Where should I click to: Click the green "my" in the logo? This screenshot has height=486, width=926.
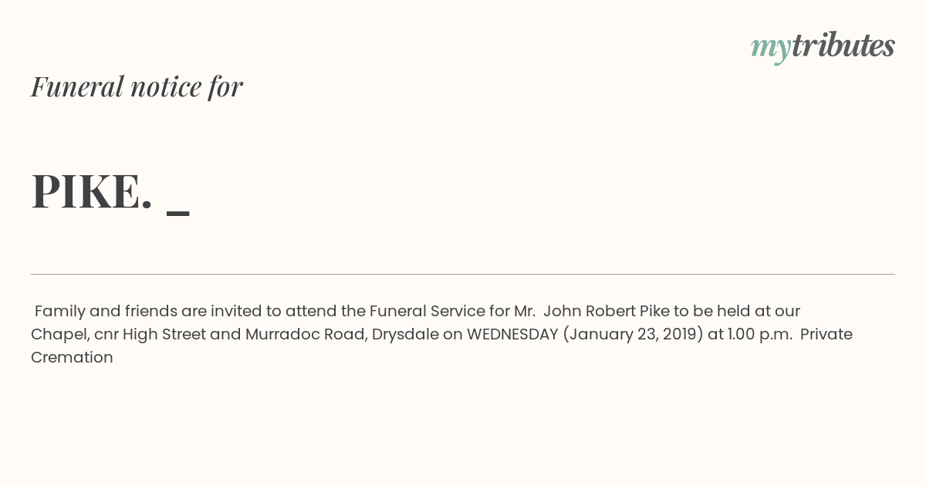[x=770, y=48]
